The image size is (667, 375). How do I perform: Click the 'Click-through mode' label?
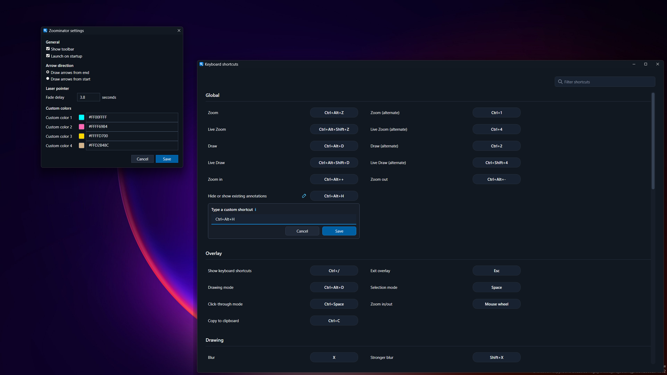(x=225, y=304)
